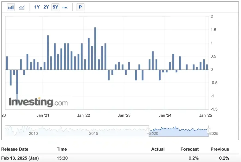The image size is (241, 162).
Task: Select the 5Y time range
Action: 55,7
